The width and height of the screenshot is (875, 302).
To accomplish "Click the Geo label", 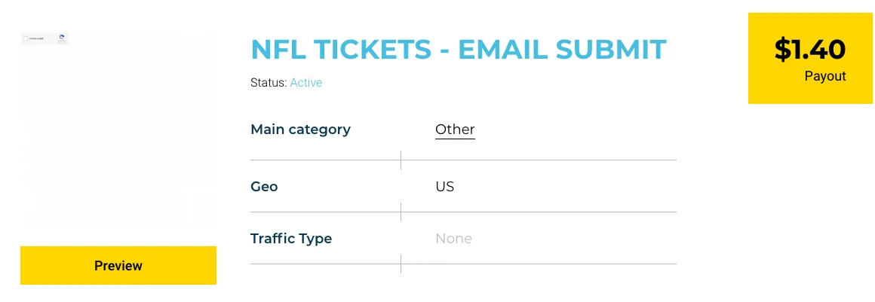I will coord(264,186).
